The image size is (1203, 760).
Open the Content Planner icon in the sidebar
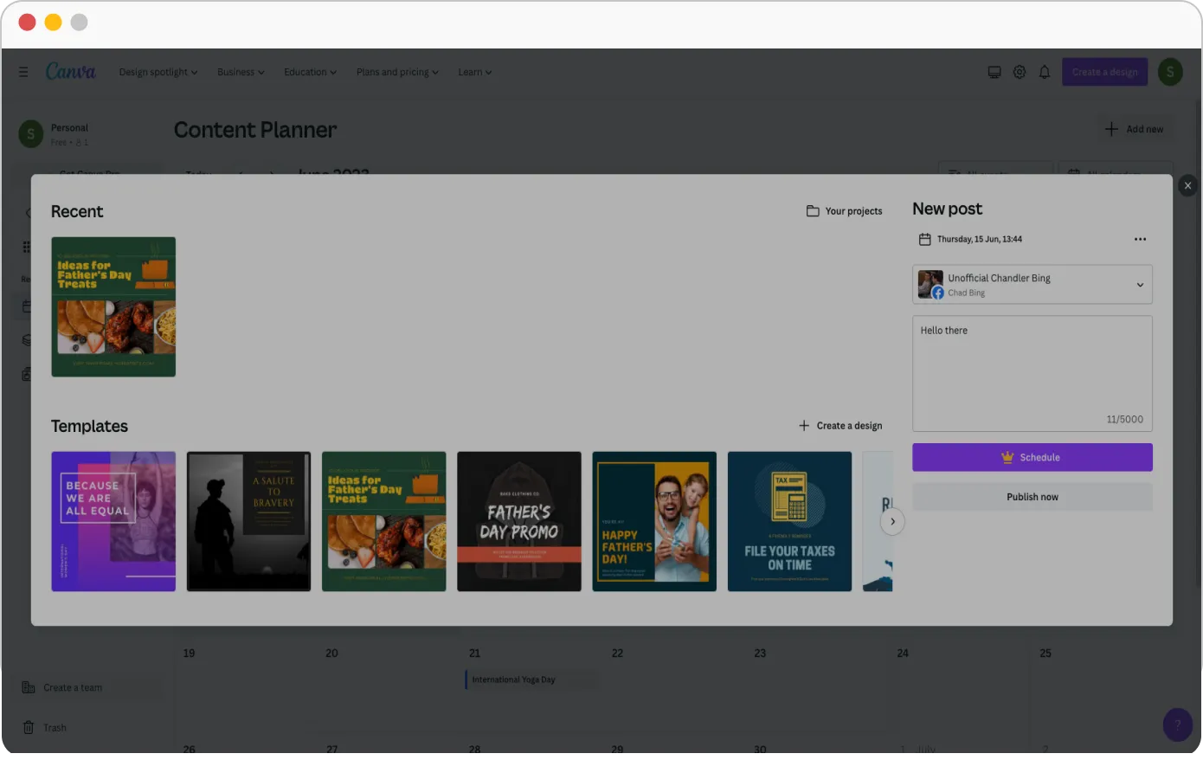pyautogui.click(x=26, y=305)
